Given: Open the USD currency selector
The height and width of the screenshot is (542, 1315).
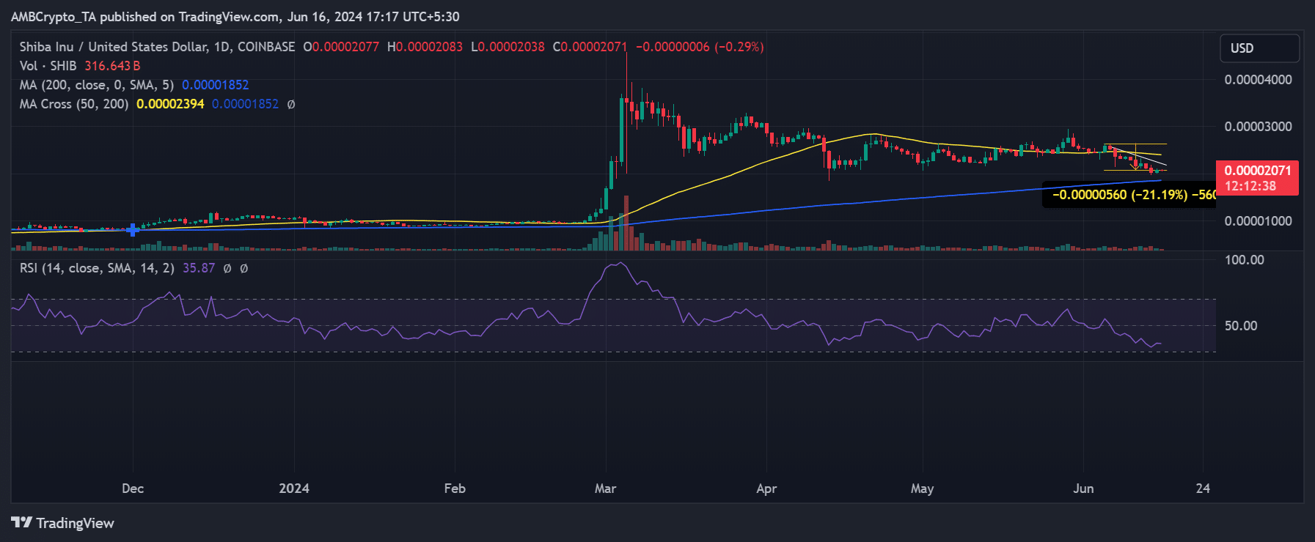Looking at the screenshot, I should [x=1259, y=48].
